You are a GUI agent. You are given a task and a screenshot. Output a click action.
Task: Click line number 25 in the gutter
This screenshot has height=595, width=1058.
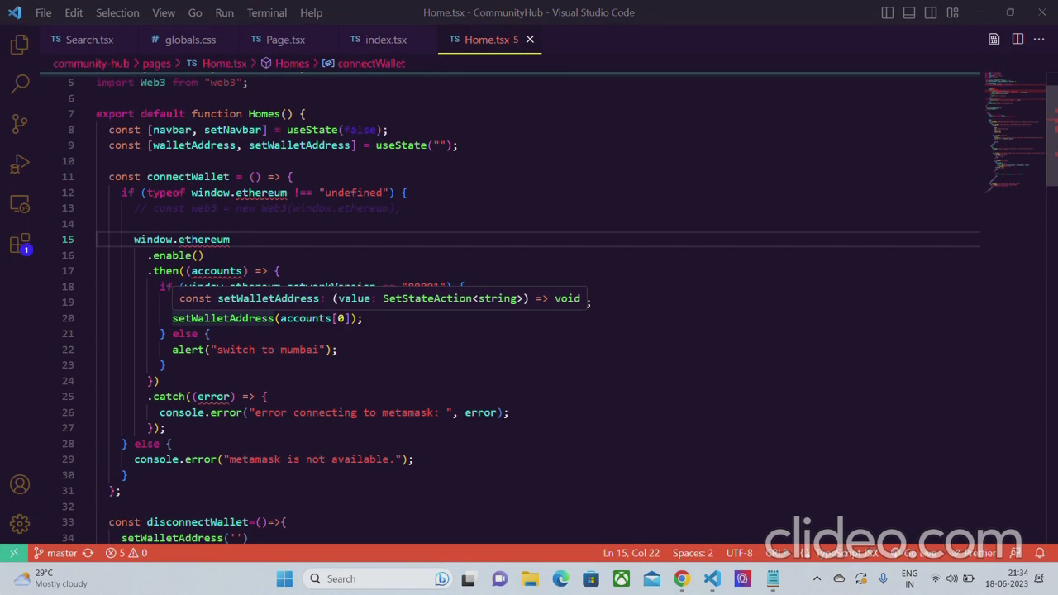68,397
